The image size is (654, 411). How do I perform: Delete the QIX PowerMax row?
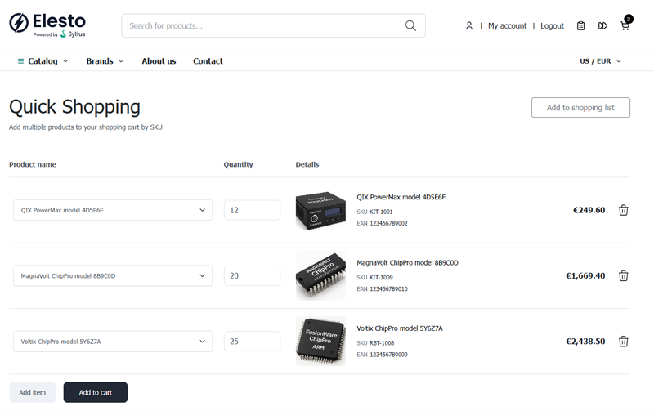tap(623, 210)
